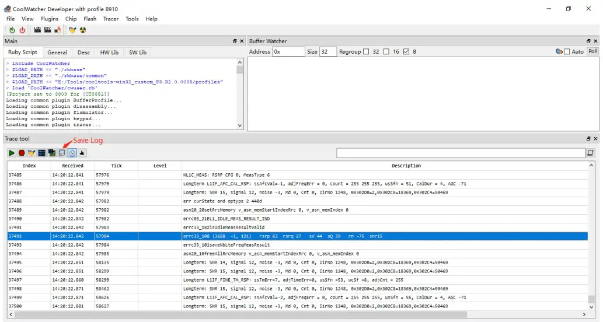Float the Trace tool panel
Image resolution: width=603 pixels, height=322 pixels.
tap(588, 139)
